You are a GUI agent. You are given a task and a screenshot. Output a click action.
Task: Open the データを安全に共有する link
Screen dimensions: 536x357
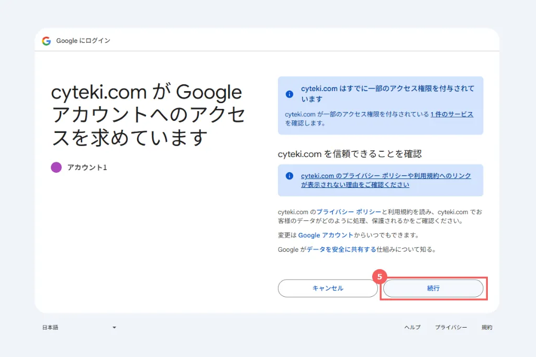(x=341, y=250)
